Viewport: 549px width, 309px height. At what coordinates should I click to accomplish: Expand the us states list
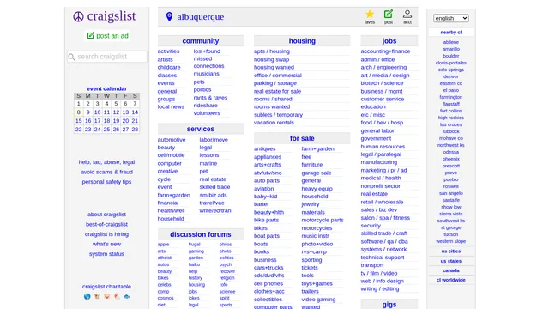coord(450,261)
